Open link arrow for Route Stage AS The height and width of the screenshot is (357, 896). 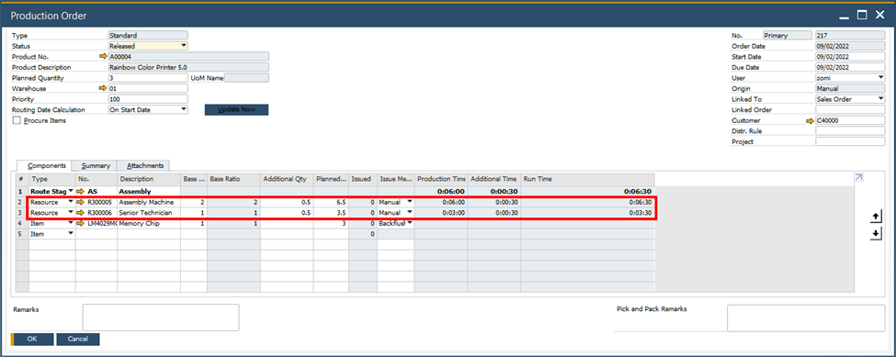coord(81,192)
